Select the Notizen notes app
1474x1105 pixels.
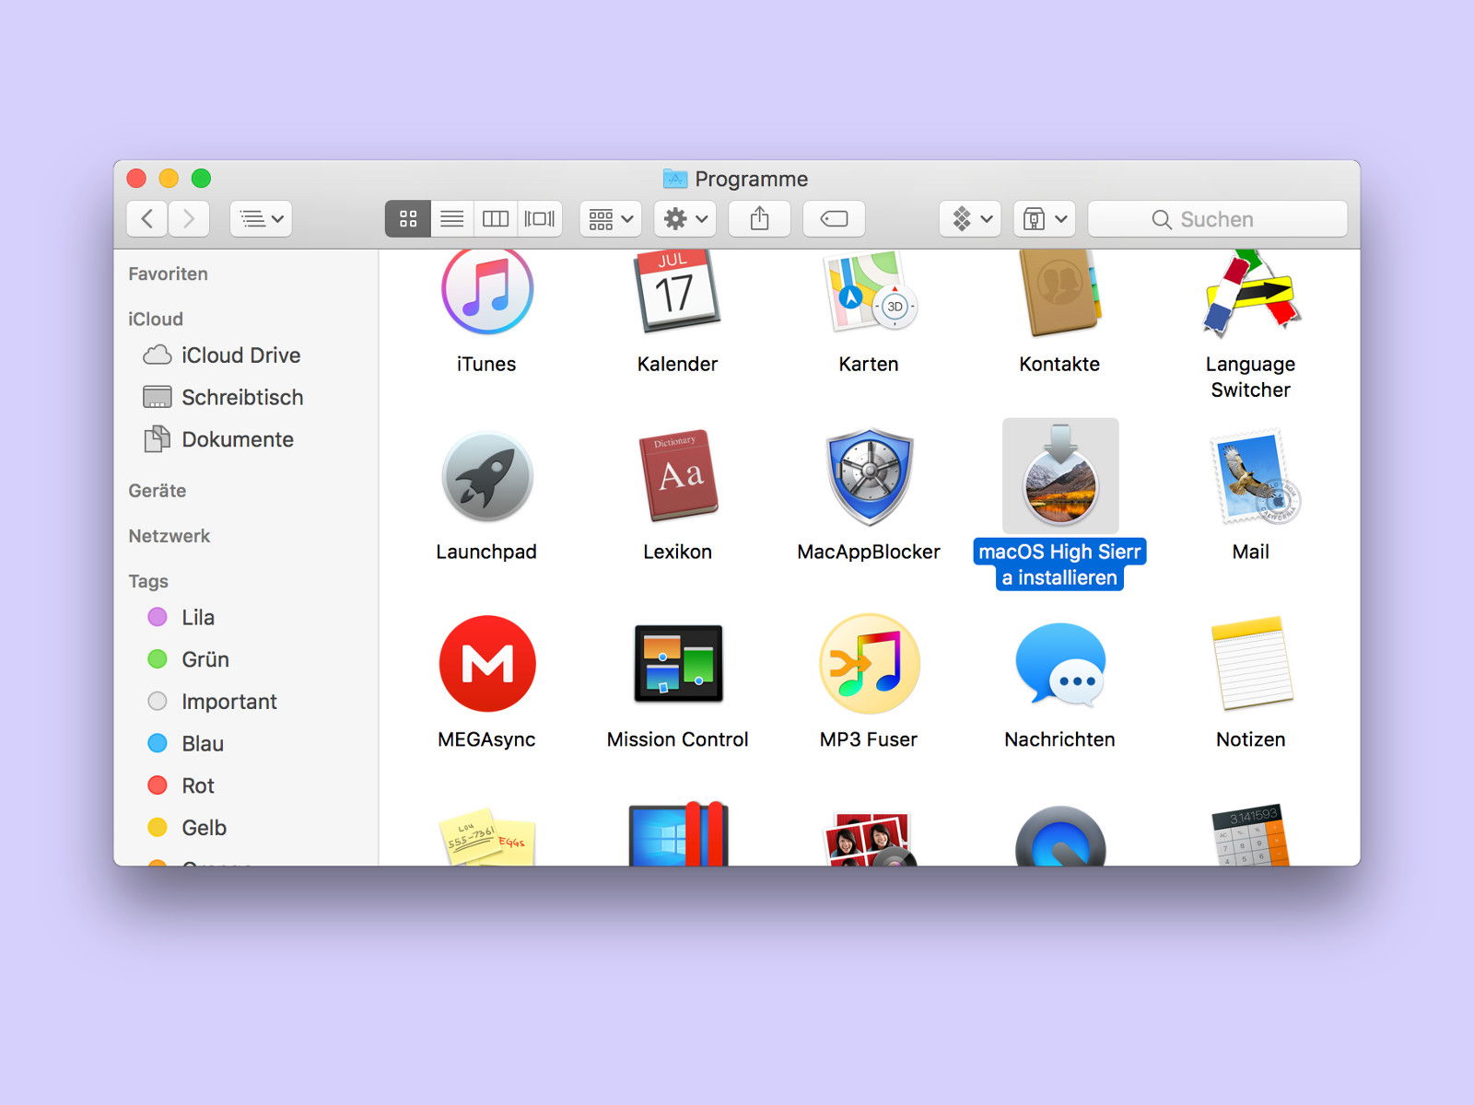(x=1250, y=664)
